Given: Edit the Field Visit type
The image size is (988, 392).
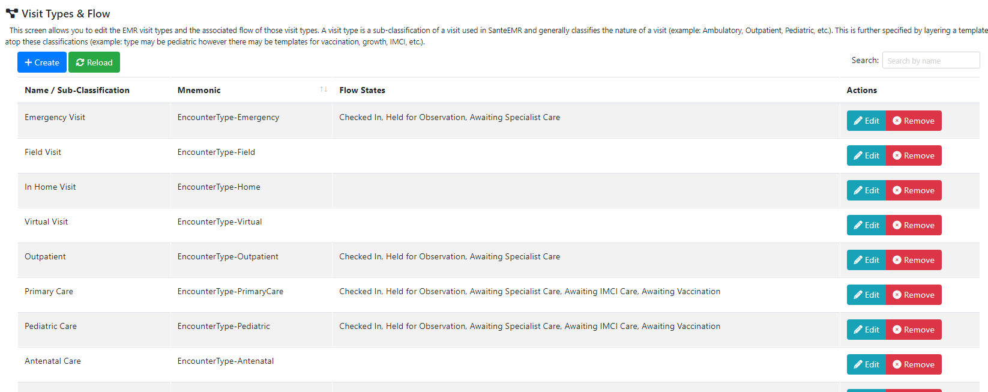Looking at the screenshot, I should pos(866,155).
